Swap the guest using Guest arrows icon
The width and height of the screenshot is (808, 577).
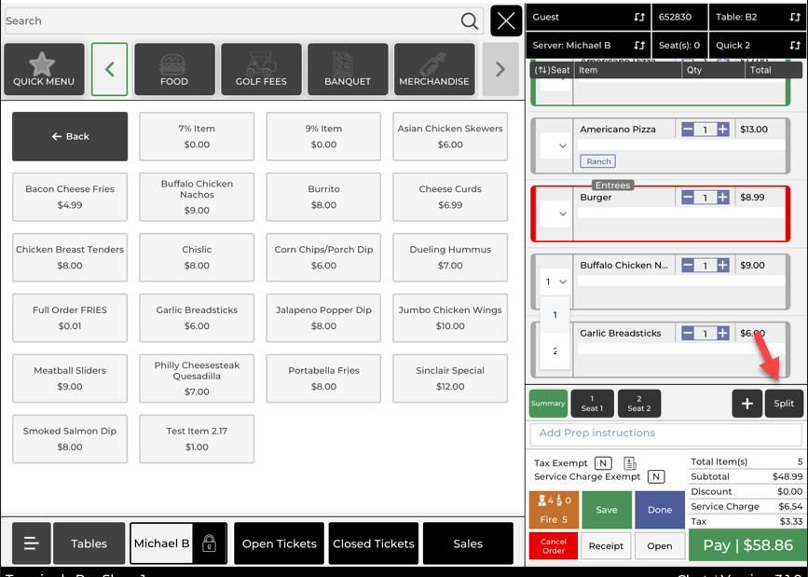click(639, 17)
